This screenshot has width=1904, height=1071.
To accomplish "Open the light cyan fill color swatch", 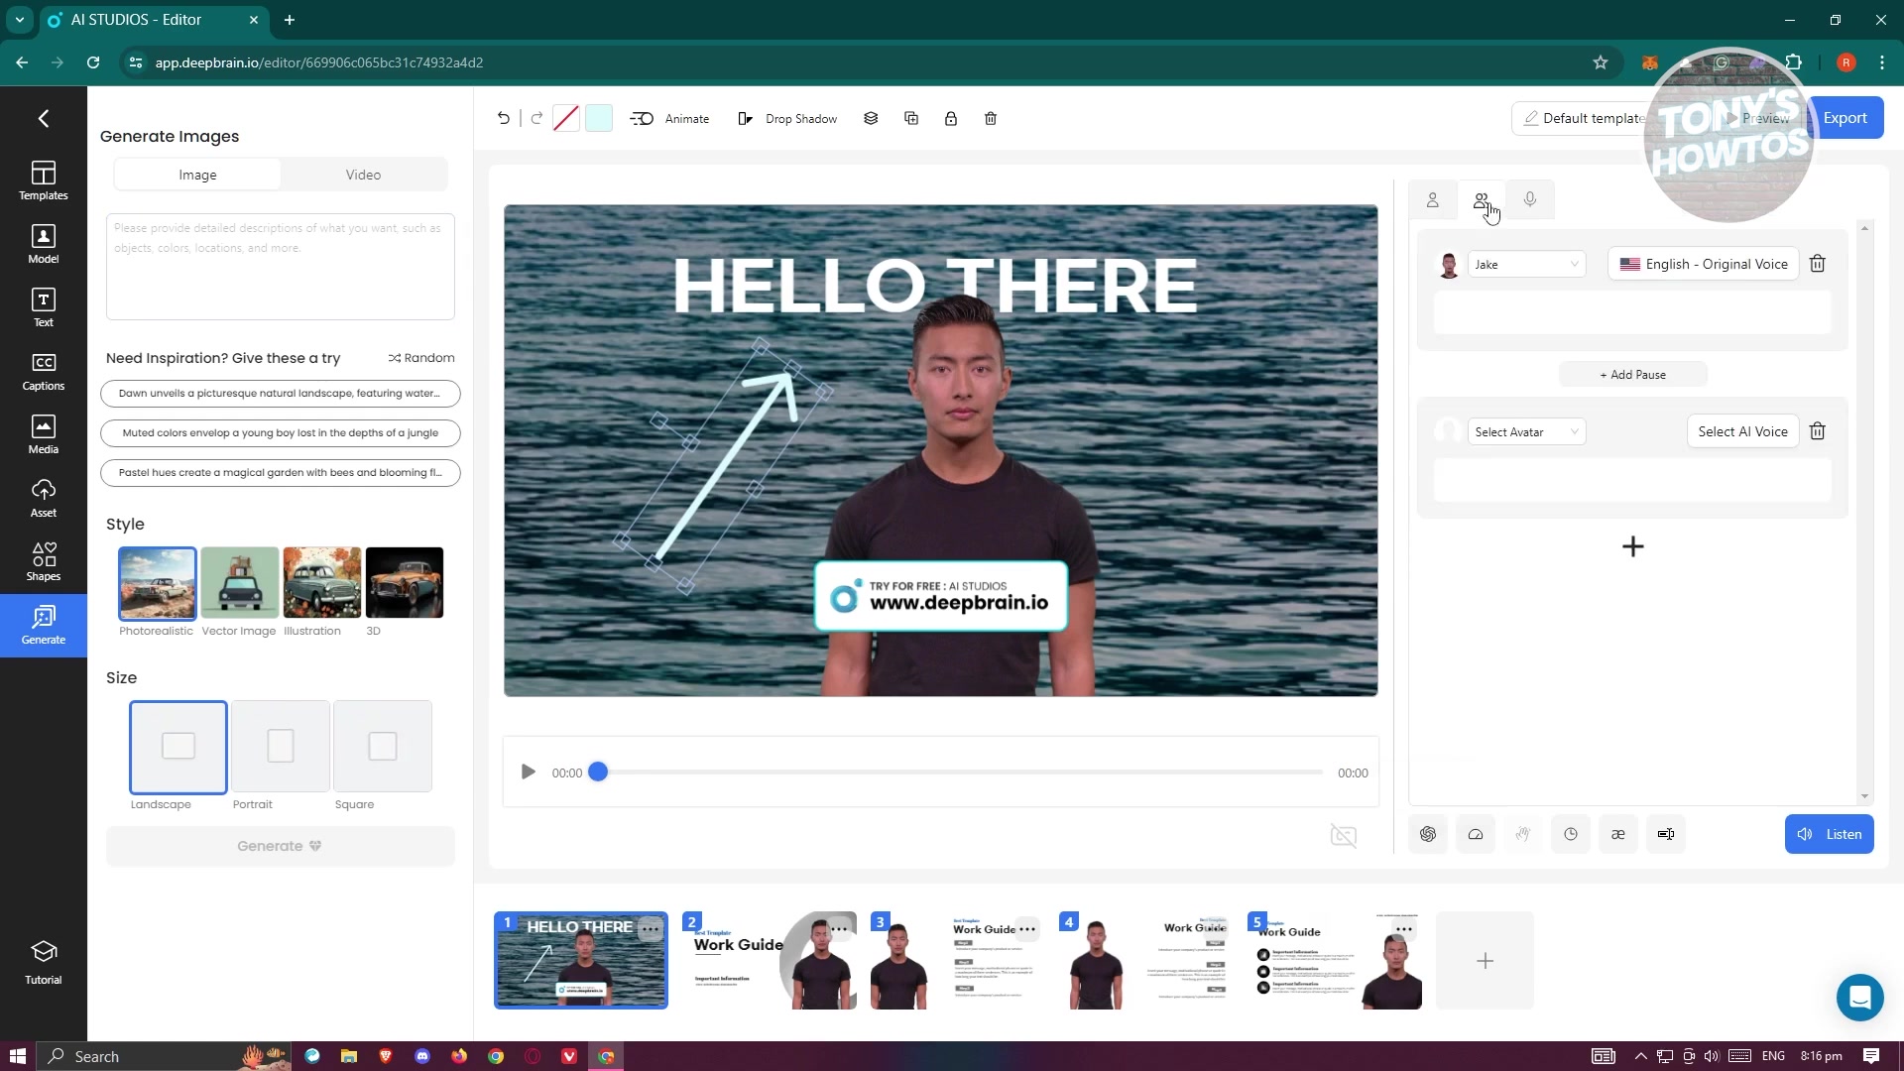I will [599, 118].
